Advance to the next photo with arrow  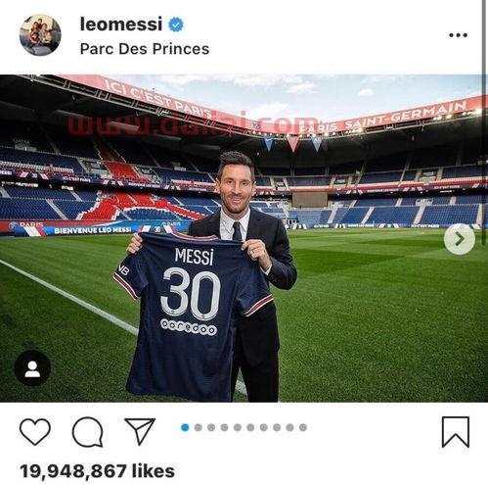tap(460, 239)
